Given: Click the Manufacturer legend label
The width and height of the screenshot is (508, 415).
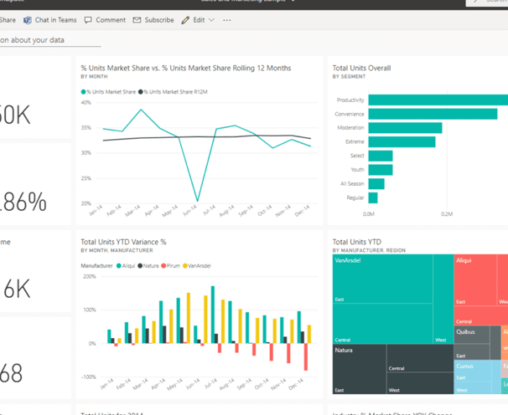Looking at the screenshot, I should 96,266.
